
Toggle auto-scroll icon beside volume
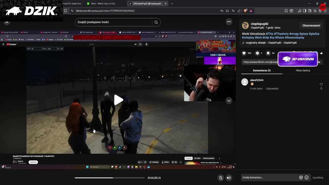(221, 178)
